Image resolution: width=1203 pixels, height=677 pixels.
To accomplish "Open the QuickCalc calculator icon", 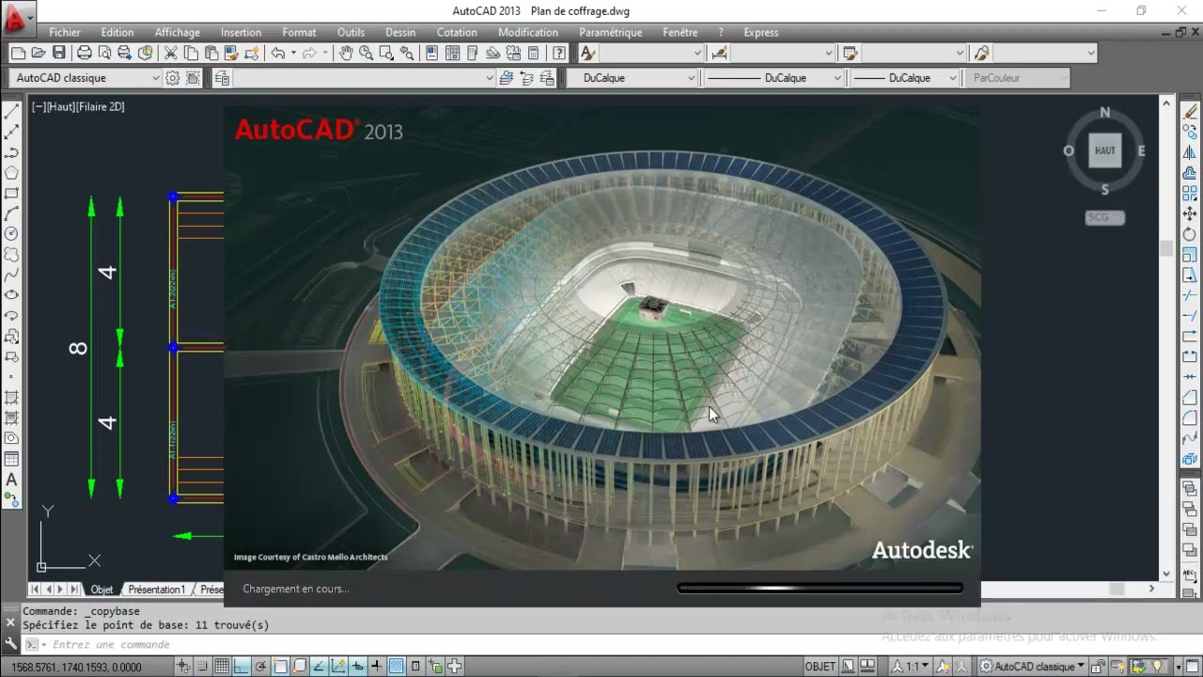I will point(534,54).
